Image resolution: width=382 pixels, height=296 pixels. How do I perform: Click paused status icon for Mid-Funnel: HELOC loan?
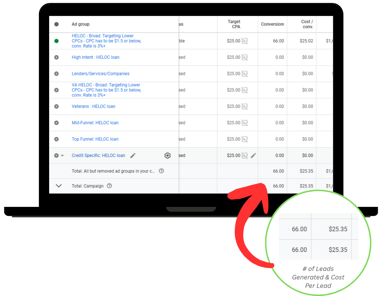click(57, 123)
